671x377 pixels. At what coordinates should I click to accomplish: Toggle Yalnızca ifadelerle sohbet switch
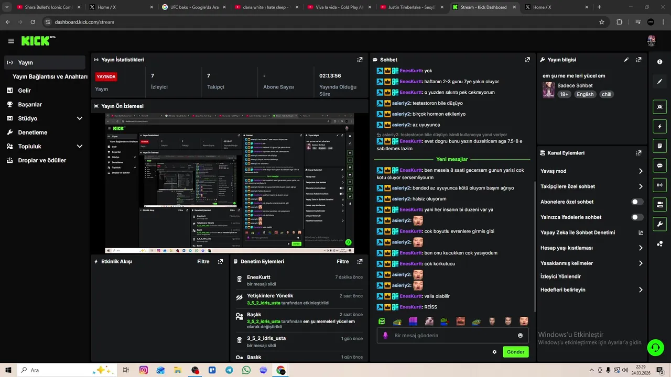pos(637,217)
